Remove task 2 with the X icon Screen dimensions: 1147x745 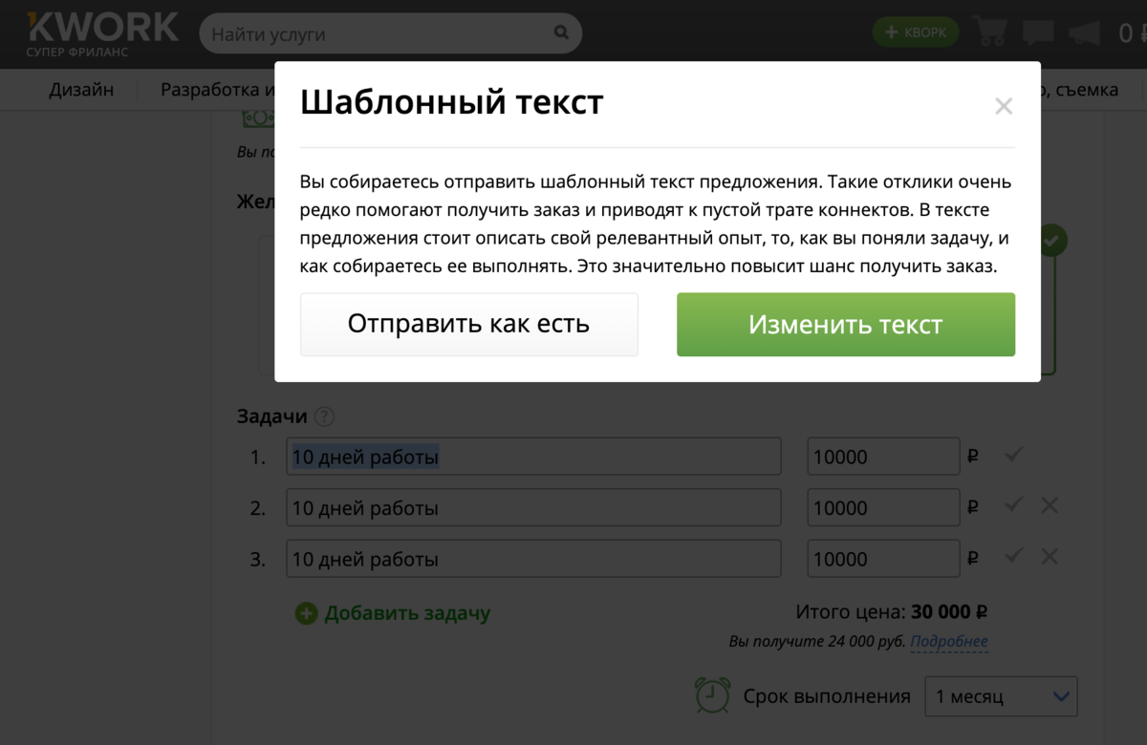click(x=1050, y=505)
